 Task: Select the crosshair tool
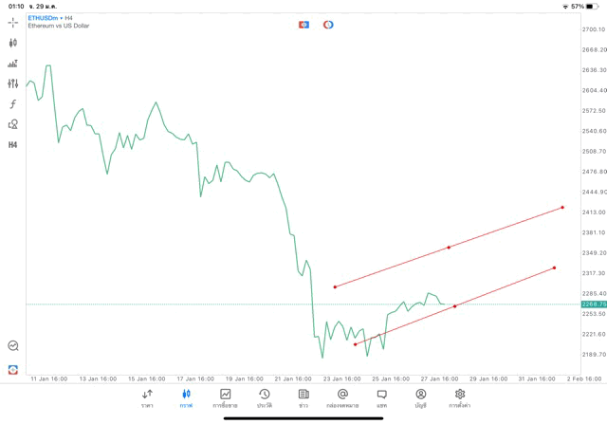click(13, 22)
